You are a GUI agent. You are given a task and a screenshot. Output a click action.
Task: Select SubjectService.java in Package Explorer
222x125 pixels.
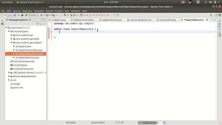[28, 58]
